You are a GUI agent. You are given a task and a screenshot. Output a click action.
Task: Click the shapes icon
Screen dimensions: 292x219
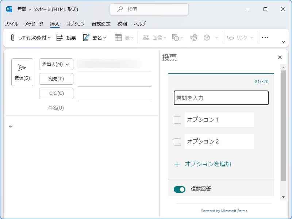(175, 38)
